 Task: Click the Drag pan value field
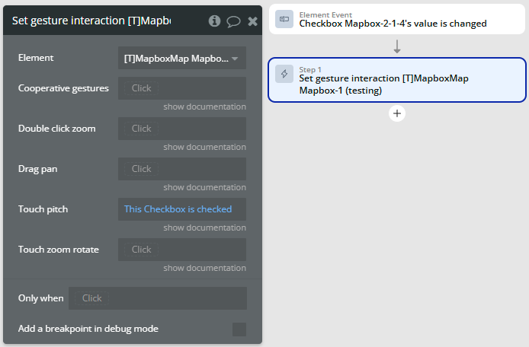[182, 169]
